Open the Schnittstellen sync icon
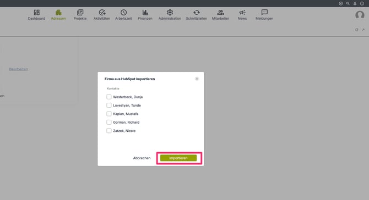Screen dimensions: 369x200 (197, 12)
